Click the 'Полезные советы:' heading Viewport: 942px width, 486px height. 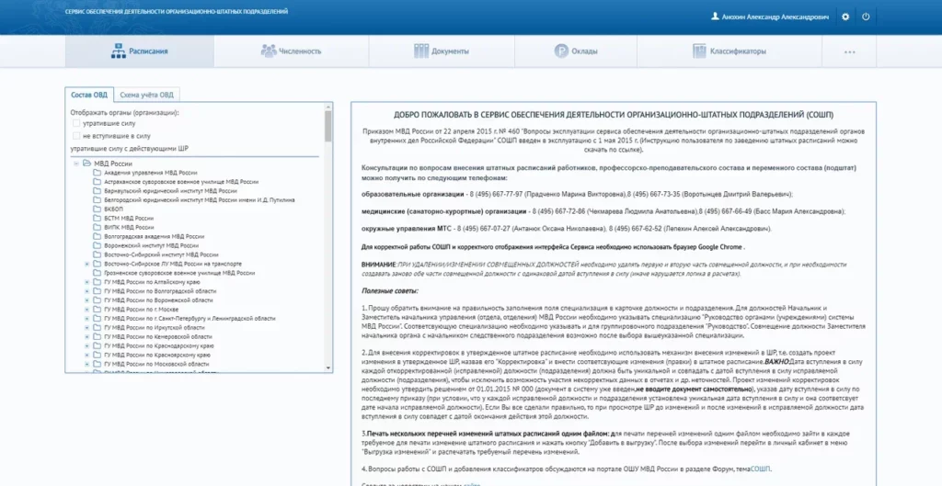point(390,291)
